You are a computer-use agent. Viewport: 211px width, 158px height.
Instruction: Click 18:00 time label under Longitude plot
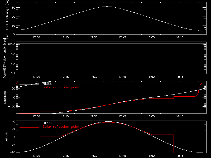click(x=151, y=116)
